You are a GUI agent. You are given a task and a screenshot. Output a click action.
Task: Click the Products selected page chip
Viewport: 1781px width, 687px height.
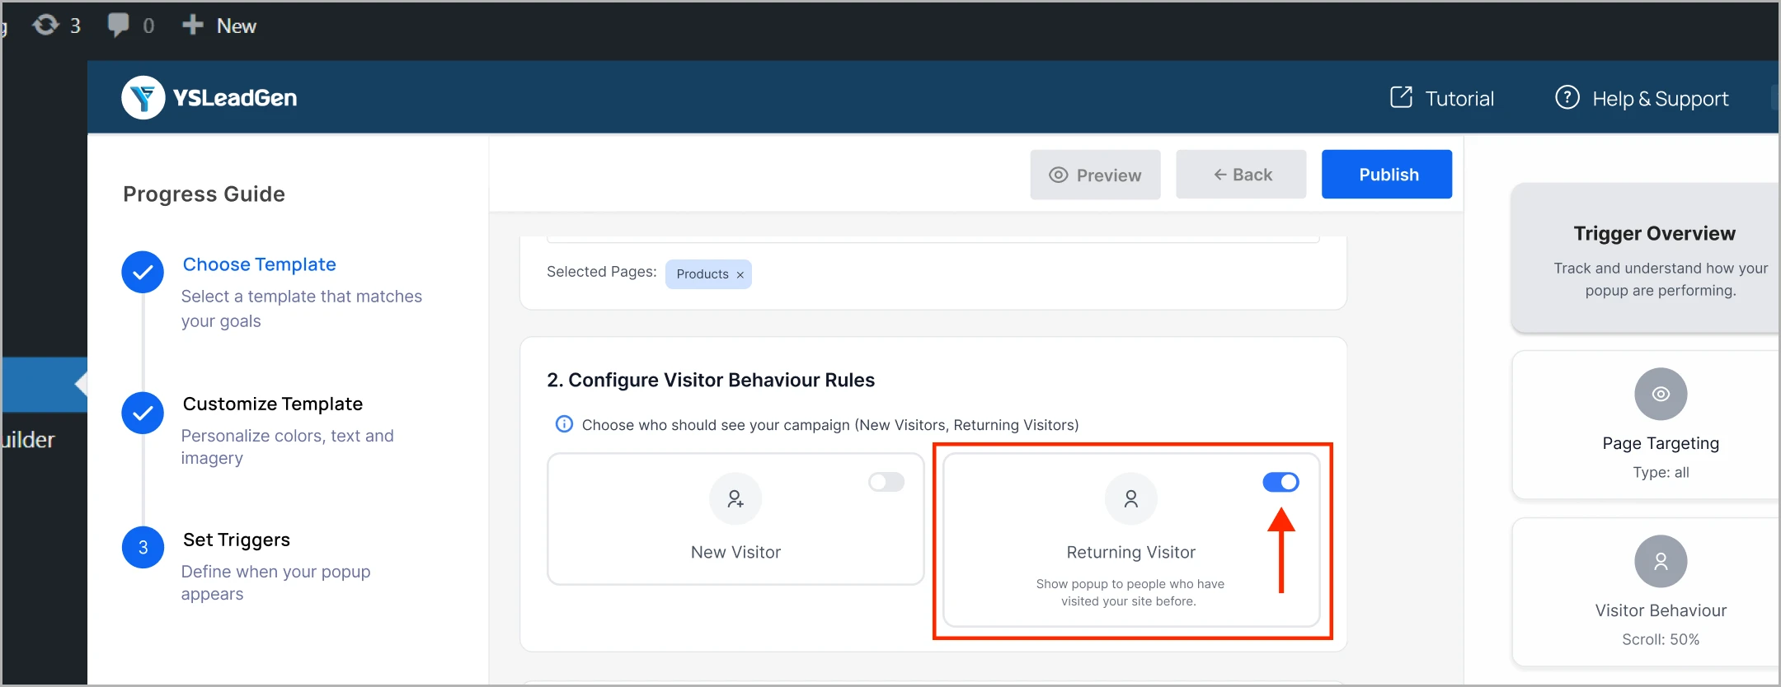tap(708, 274)
